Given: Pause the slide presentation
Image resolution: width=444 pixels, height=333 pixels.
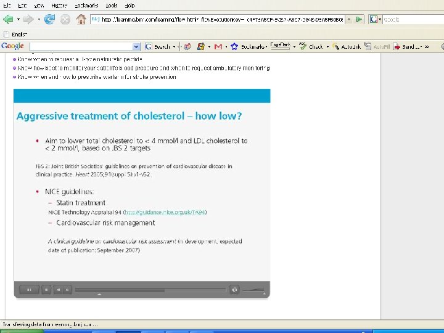Looking at the screenshot, I should pos(29,290).
